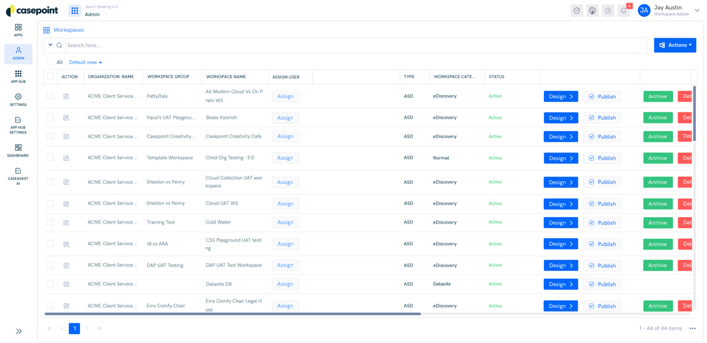Open the APPS section in the sidebar

point(18,31)
